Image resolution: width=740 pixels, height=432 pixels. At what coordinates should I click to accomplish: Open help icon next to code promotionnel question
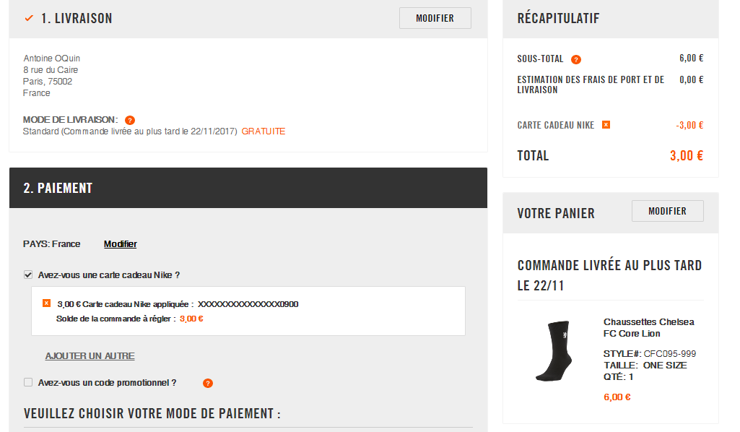click(x=207, y=383)
